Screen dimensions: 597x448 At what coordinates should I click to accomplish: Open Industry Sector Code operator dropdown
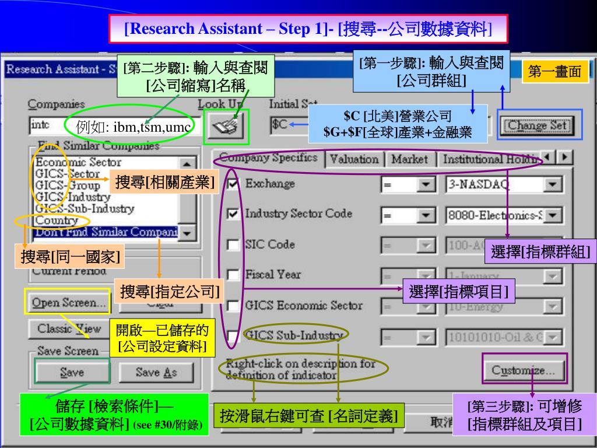(426, 216)
